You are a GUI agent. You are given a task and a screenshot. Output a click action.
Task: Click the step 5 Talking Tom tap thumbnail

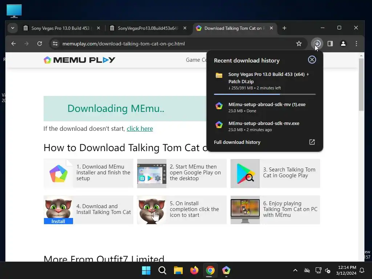click(x=152, y=210)
